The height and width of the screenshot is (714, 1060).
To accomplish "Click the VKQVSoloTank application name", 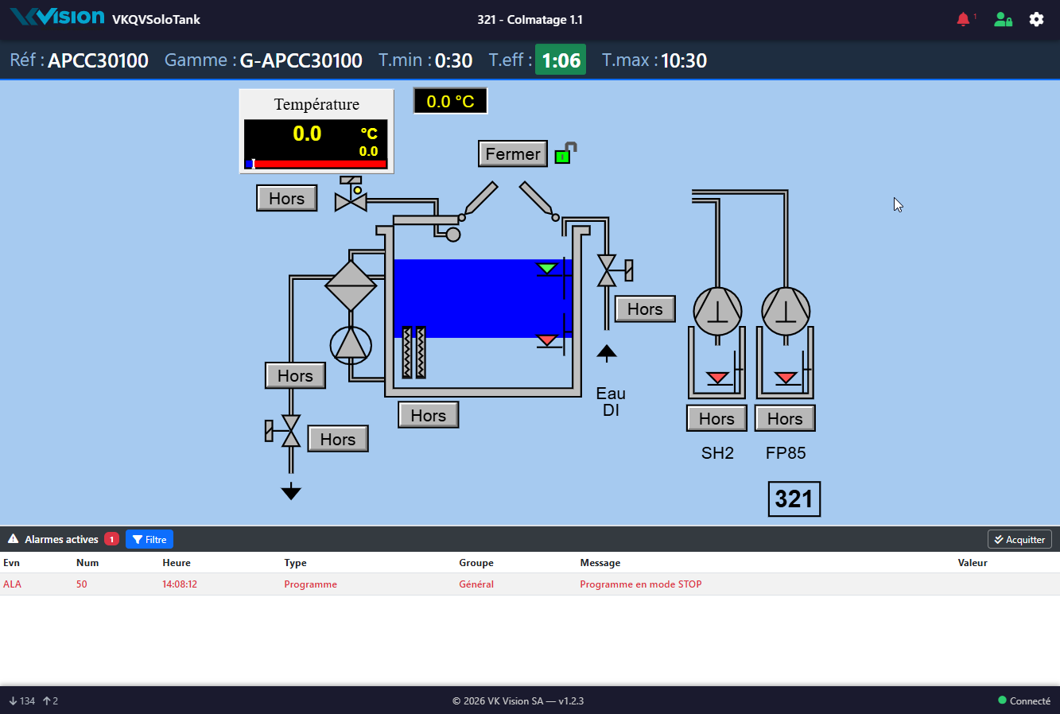I will pyautogui.click(x=156, y=20).
